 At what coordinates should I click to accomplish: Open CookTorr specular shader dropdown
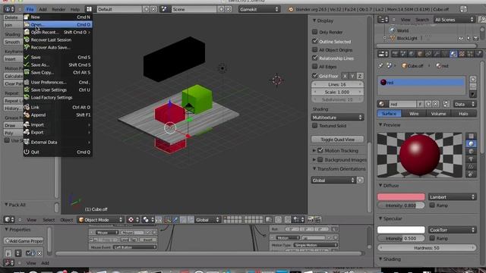coord(453,230)
